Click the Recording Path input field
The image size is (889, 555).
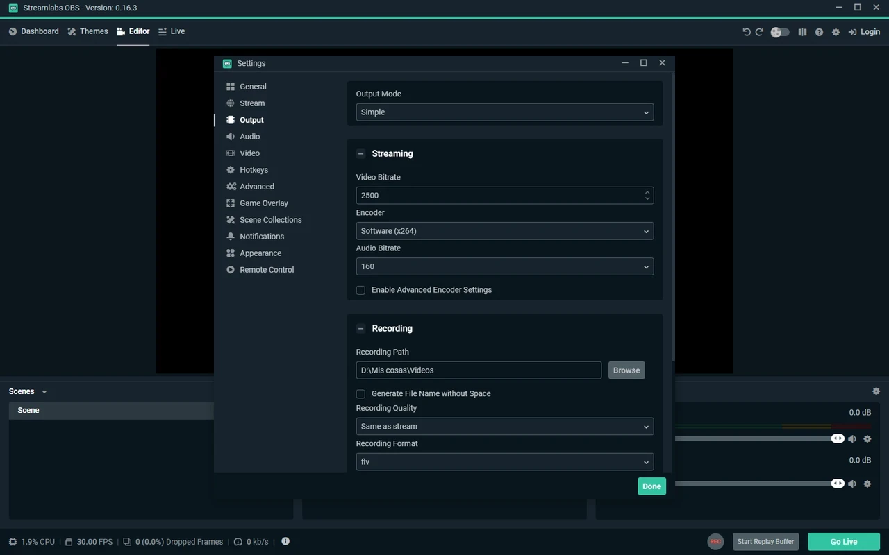pyautogui.click(x=478, y=370)
